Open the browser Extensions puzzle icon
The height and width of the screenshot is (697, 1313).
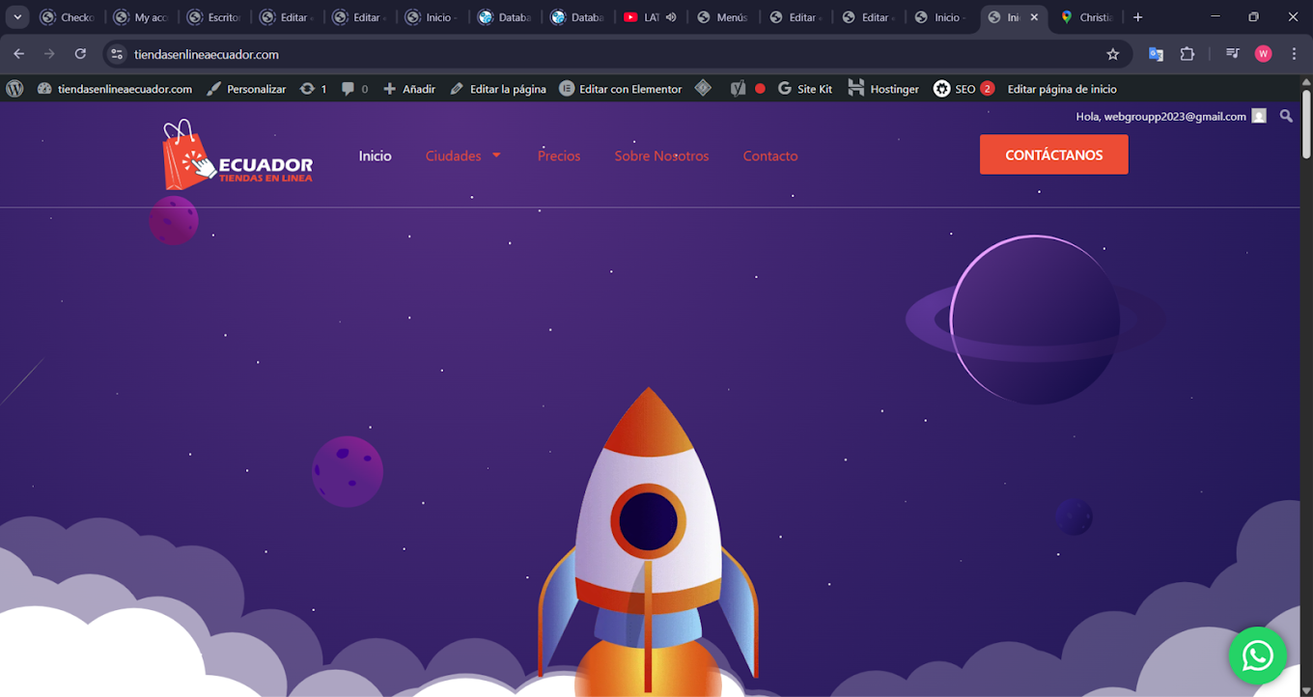point(1187,54)
